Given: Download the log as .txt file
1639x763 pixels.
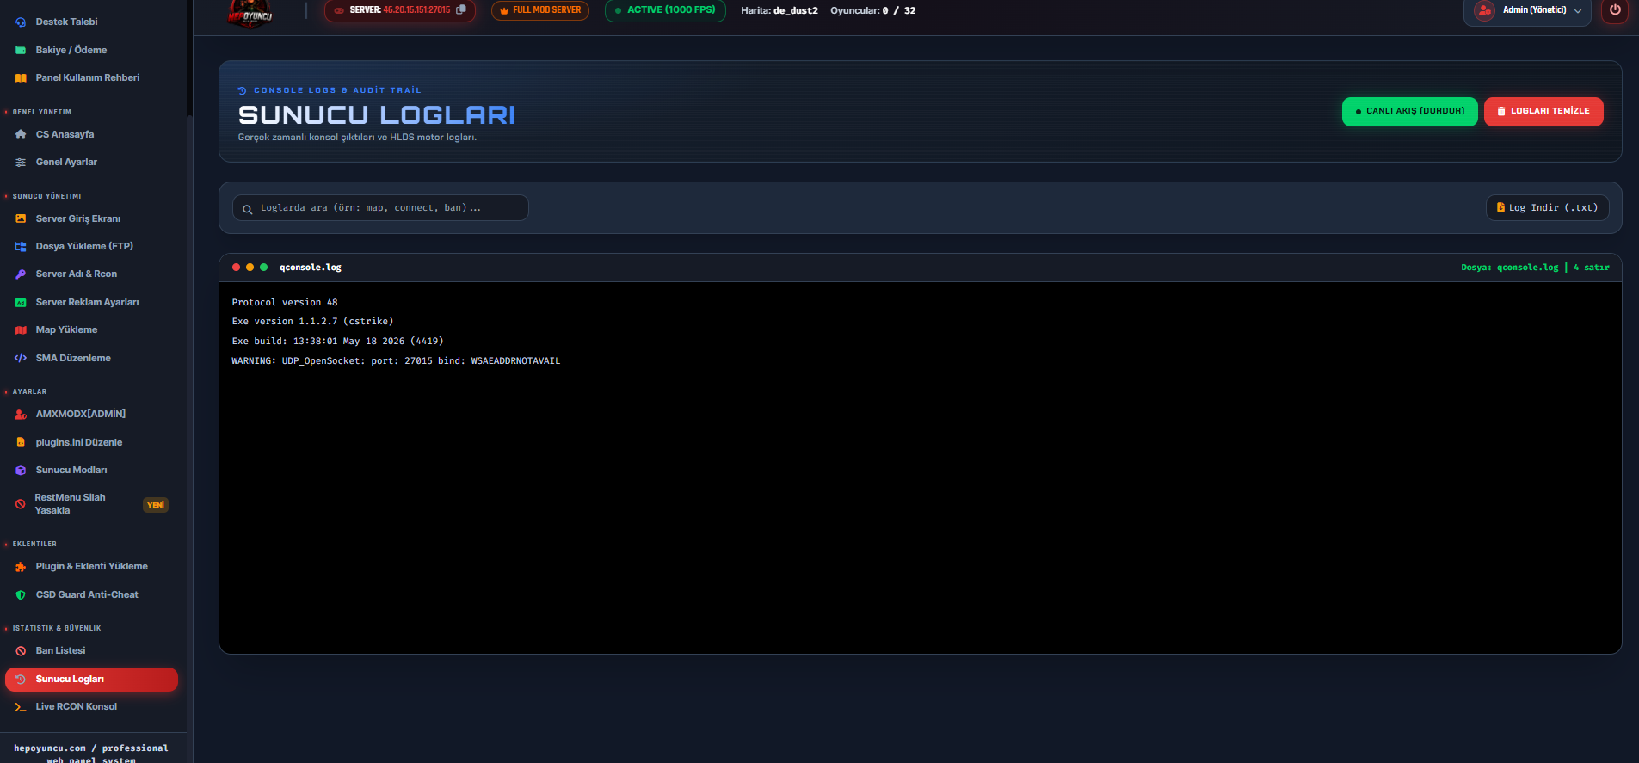Looking at the screenshot, I should pos(1547,208).
